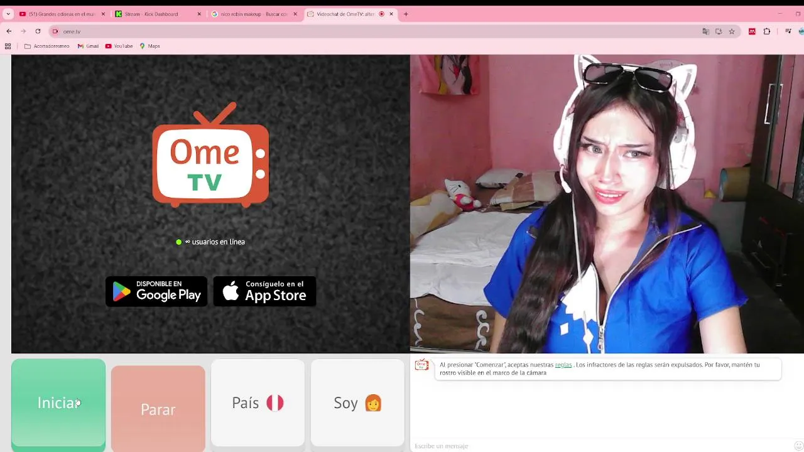Reload the ome.tv page
804x452 pixels.
(x=38, y=31)
